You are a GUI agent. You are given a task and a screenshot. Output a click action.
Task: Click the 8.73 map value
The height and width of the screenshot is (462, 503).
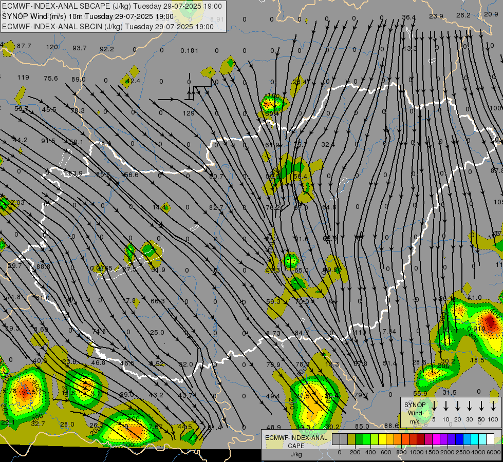pos(273,334)
